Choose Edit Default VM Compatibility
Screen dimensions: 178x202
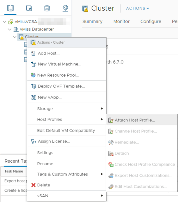[67, 130]
